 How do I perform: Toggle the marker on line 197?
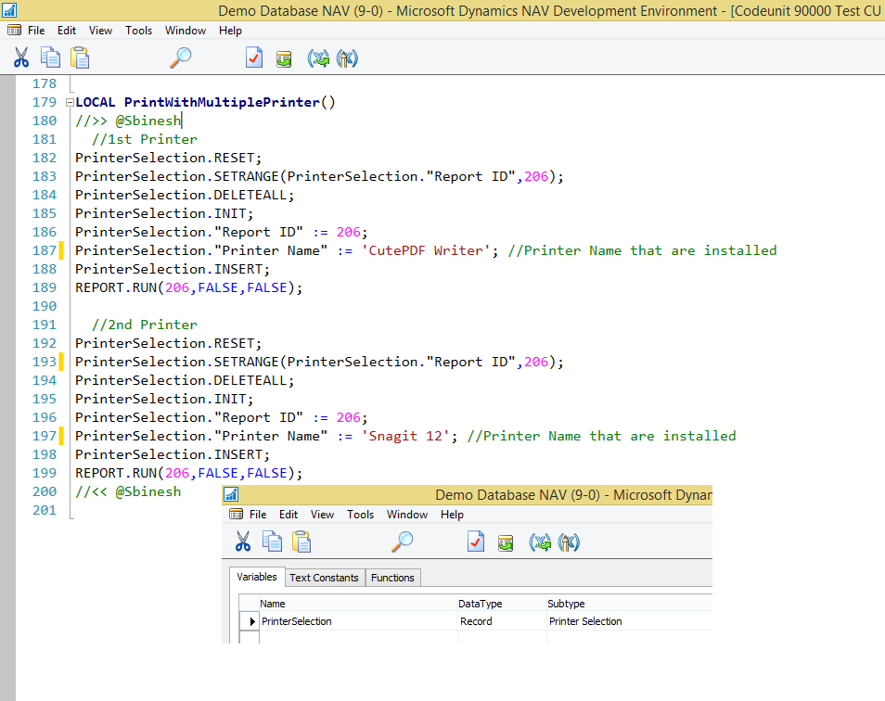coord(63,436)
